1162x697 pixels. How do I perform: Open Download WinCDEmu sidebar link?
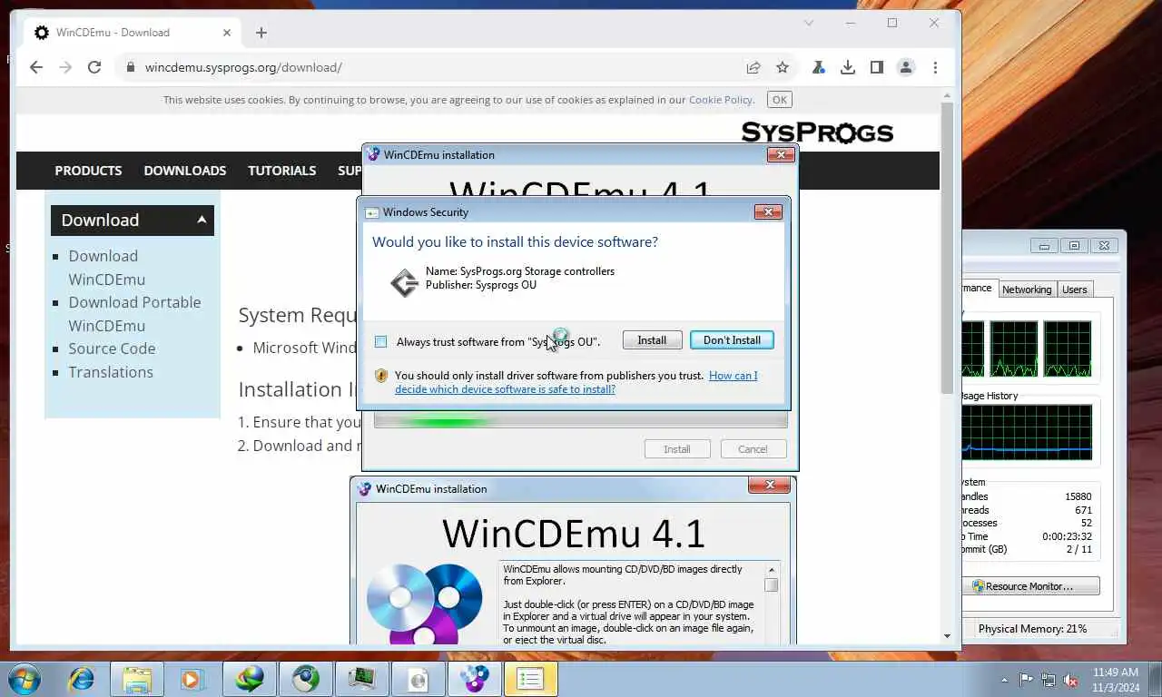tap(106, 268)
